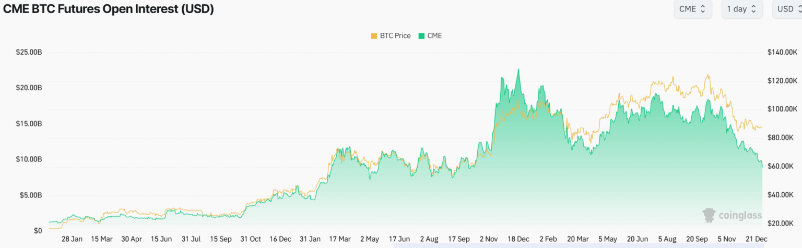802x248 pixels.
Task: Expand the 1 day interval selector
Action: [x=742, y=9]
